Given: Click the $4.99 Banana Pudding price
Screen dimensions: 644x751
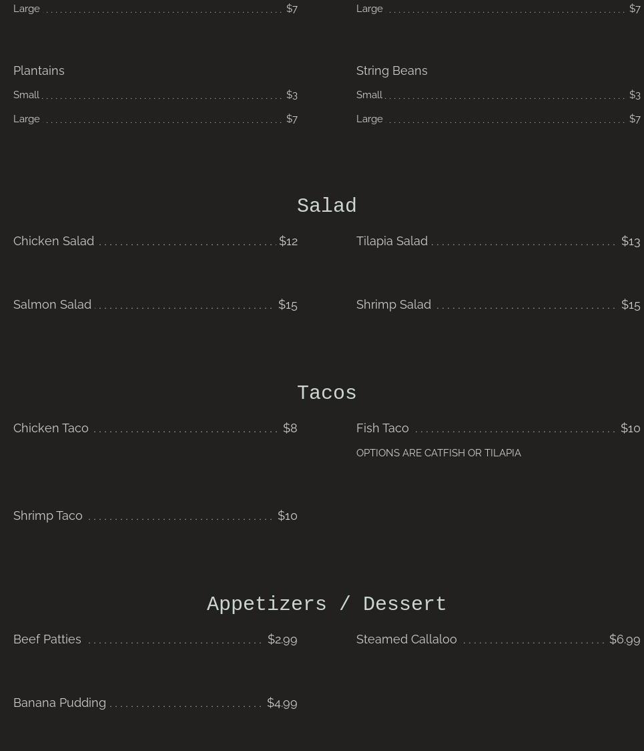Looking at the screenshot, I should (282, 703).
